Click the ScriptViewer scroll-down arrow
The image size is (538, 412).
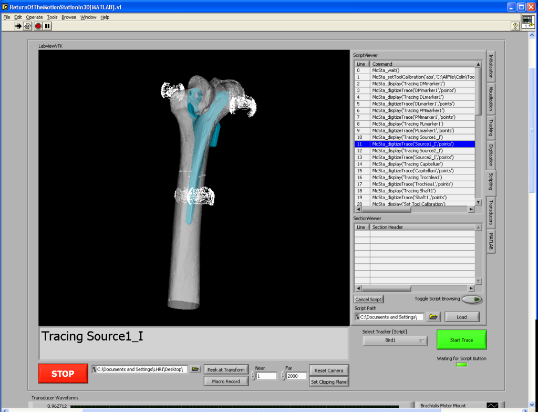(478, 202)
